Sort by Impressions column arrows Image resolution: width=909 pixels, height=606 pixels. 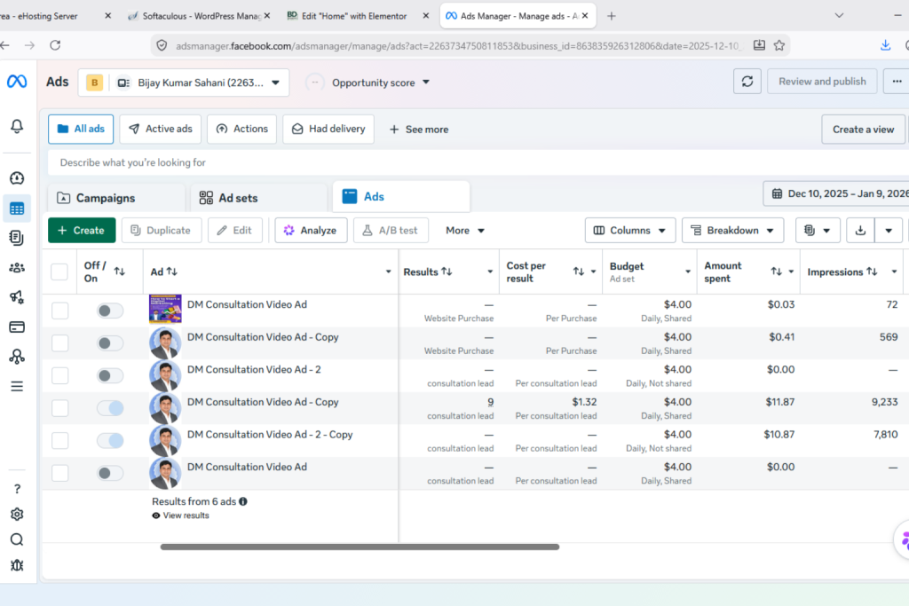(x=872, y=272)
